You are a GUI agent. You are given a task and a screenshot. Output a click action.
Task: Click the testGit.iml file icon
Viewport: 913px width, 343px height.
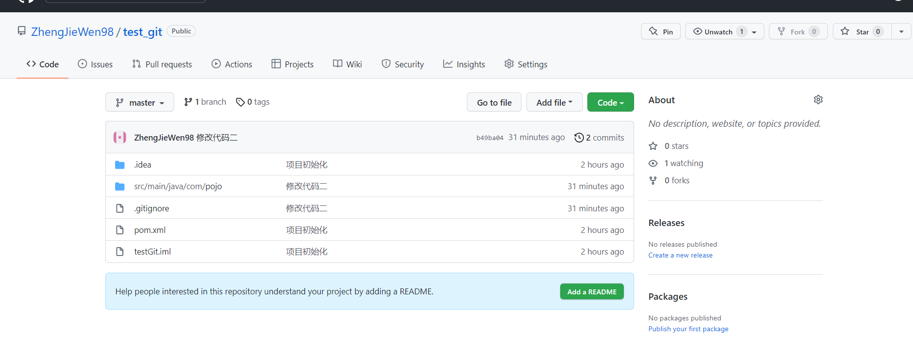pos(120,252)
